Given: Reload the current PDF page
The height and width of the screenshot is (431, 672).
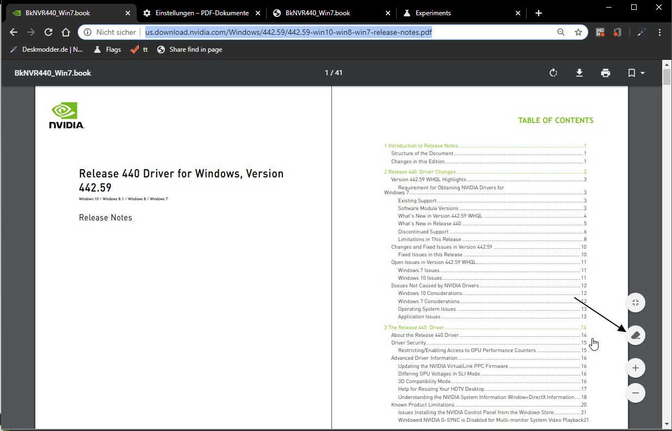Looking at the screenshot, I should pyautogui.click(x=48, y=32).
